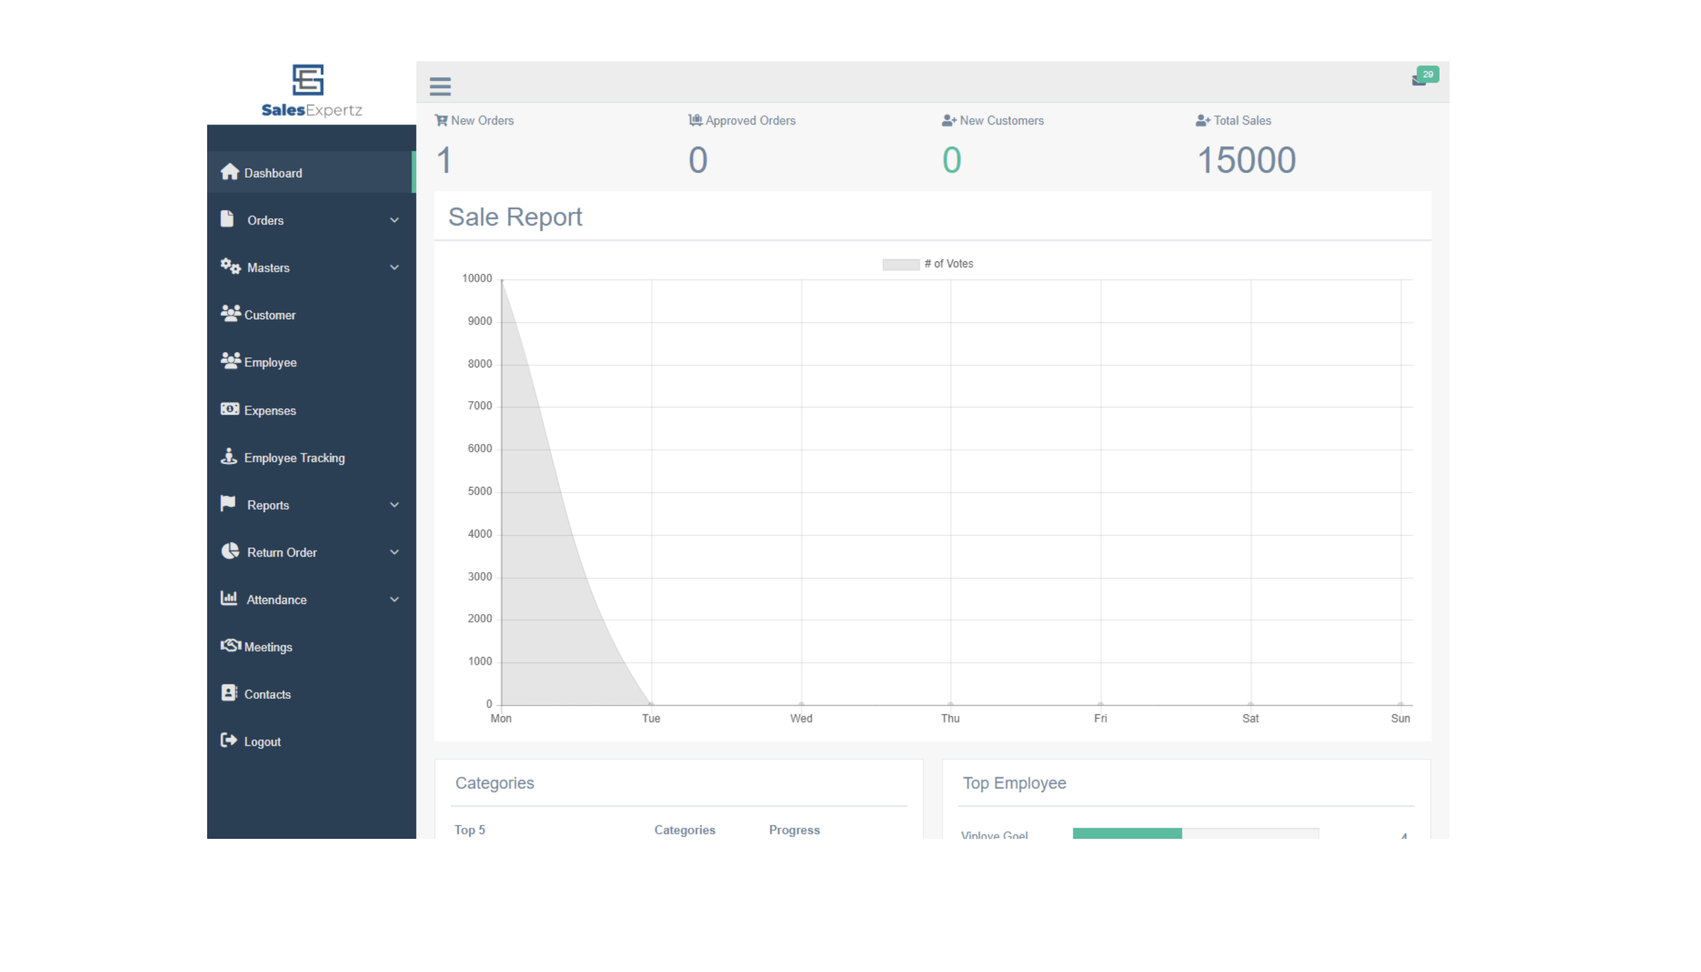
Task: Click the Employee group icon
Action: coord(229,361)
